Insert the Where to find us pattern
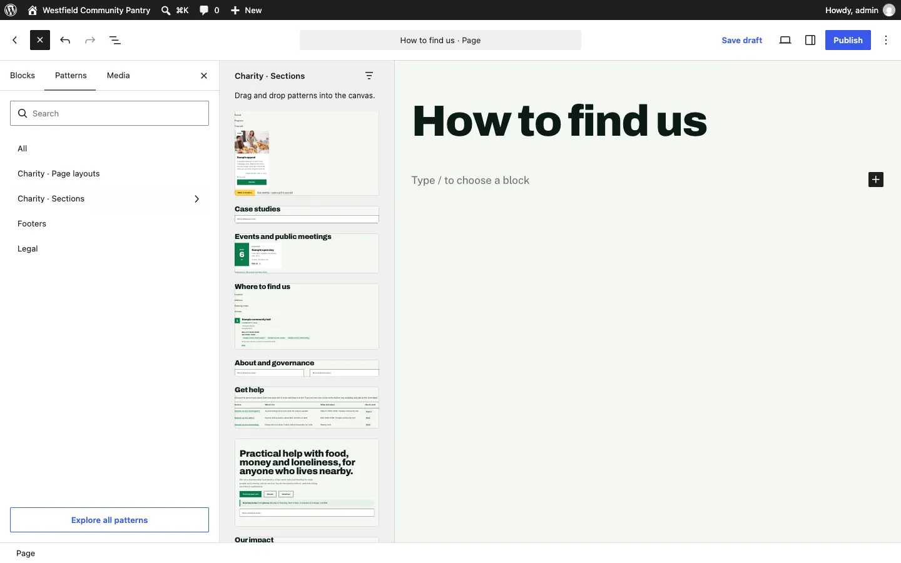The height and width of the screenshot is (563, 901). tap(307, 317)
